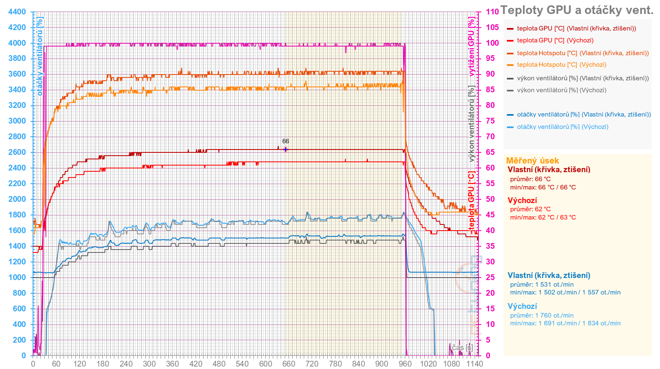Click the '66' data point marker on curve
This screenshot has height=369, width=660.
coord(286,149)
